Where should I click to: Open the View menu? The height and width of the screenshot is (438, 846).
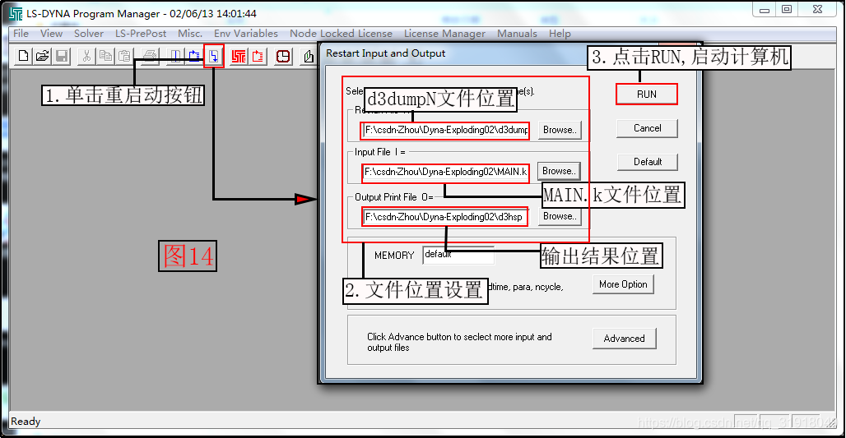[51, 34]
